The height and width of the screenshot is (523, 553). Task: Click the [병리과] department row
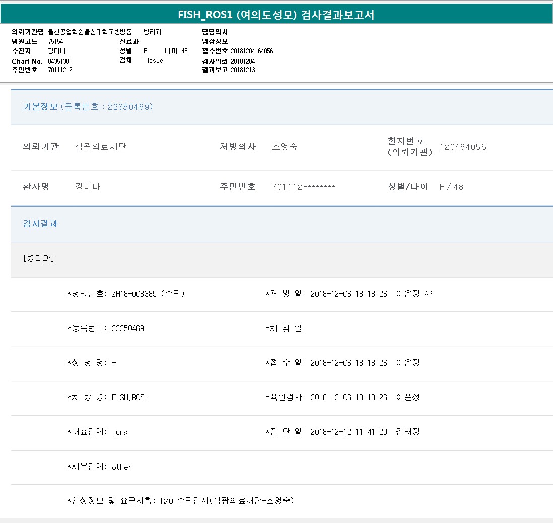(39, 258)
